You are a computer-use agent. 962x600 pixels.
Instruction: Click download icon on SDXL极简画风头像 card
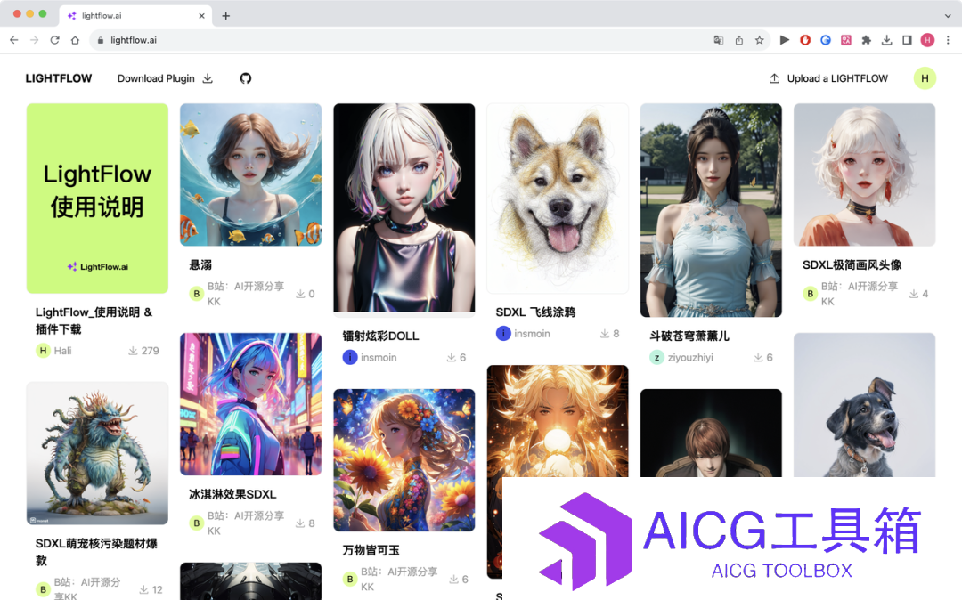tap(914, 294)
